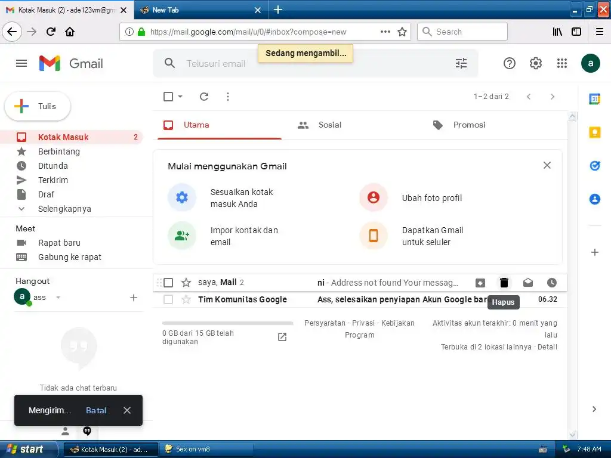Open Google Tasks side panel
Viewport: 611px width, 458px height.
point(595,166)
